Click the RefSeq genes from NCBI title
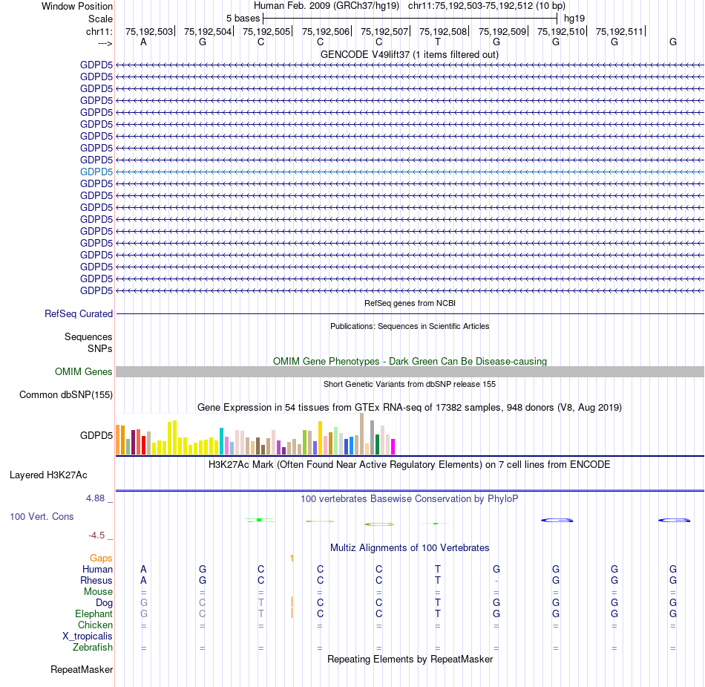 tap(410, 303)
